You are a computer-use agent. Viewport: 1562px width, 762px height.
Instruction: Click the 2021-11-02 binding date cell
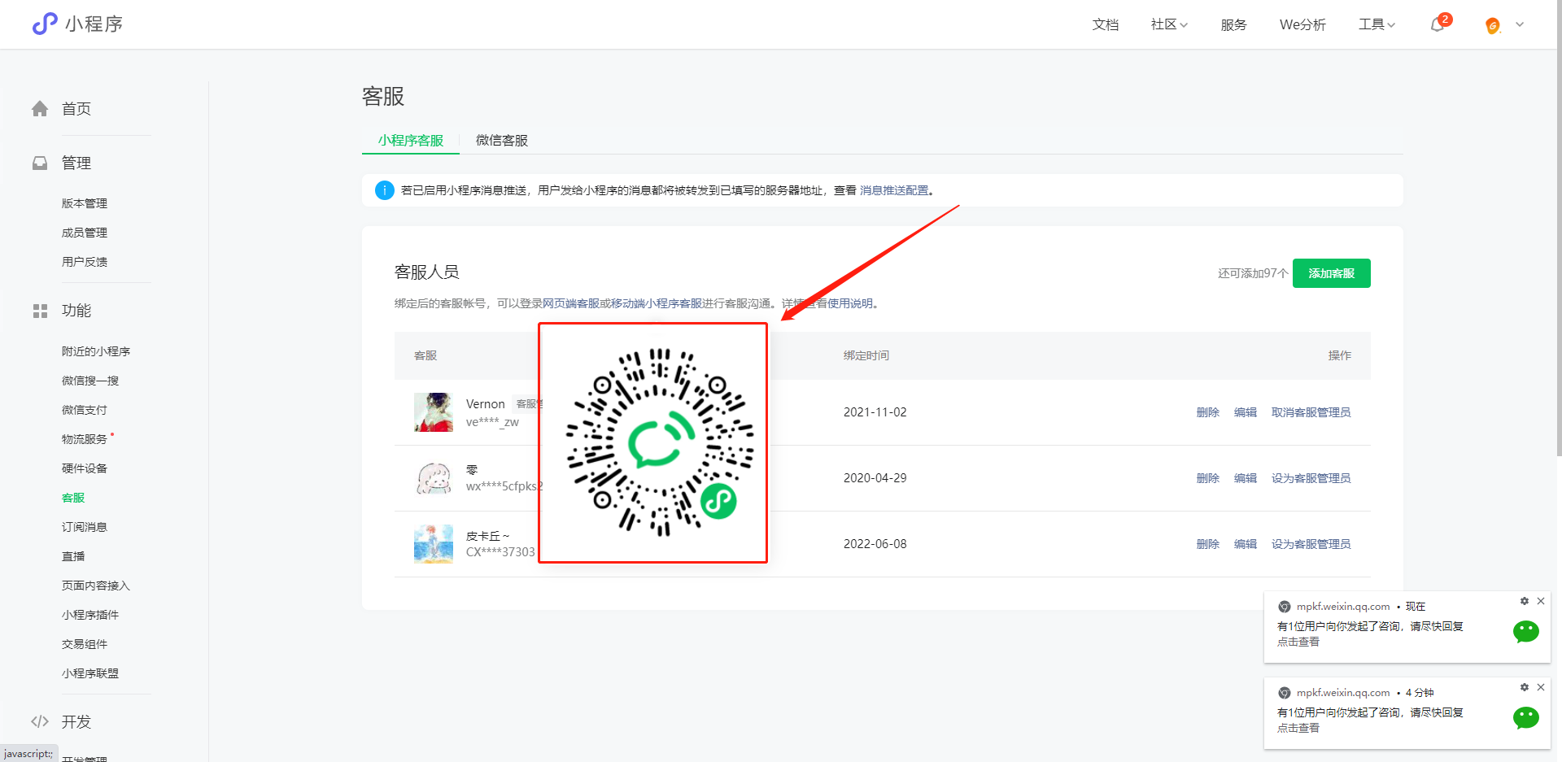click(875, 412)
